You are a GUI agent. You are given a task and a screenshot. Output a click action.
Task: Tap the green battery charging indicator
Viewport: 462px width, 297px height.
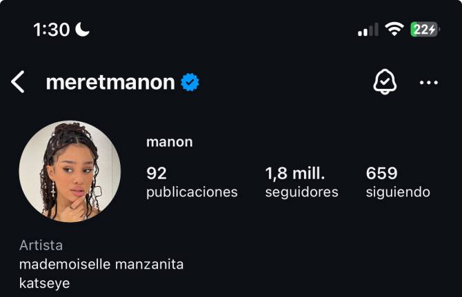(x=424, y=29)
